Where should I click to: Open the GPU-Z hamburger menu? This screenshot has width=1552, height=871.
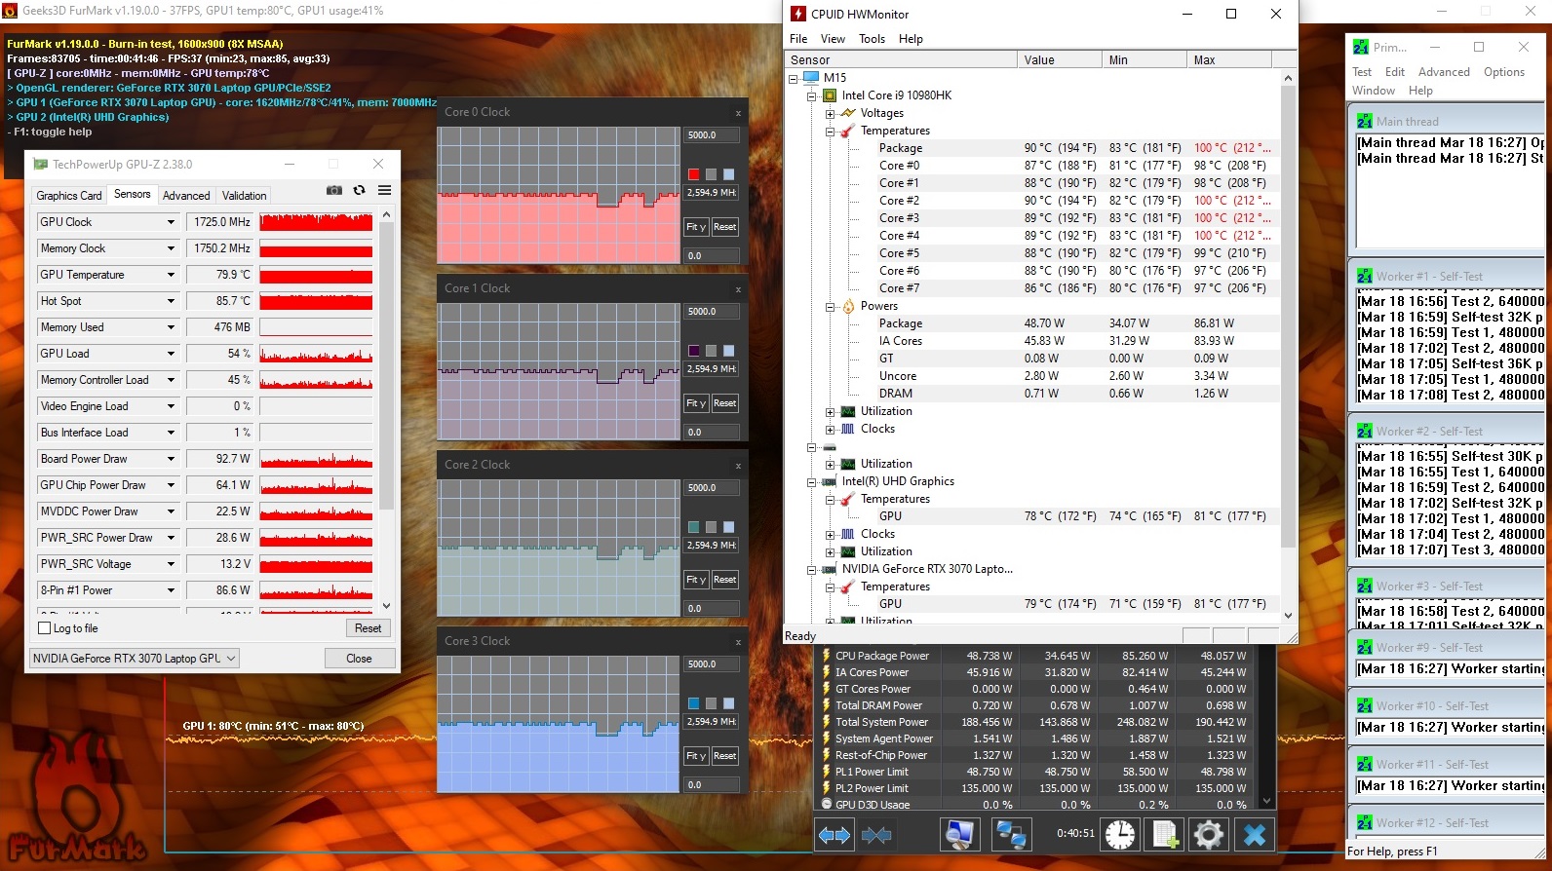tap(385, 190)
